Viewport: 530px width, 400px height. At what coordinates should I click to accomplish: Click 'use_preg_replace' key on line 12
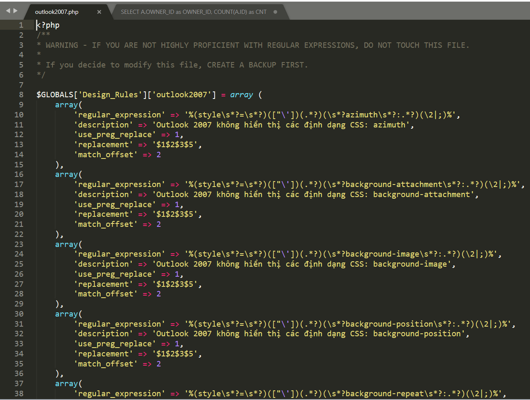(115, 135)
